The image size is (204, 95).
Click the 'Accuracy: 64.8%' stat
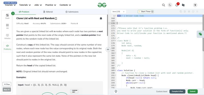click(x=39, y=23)
